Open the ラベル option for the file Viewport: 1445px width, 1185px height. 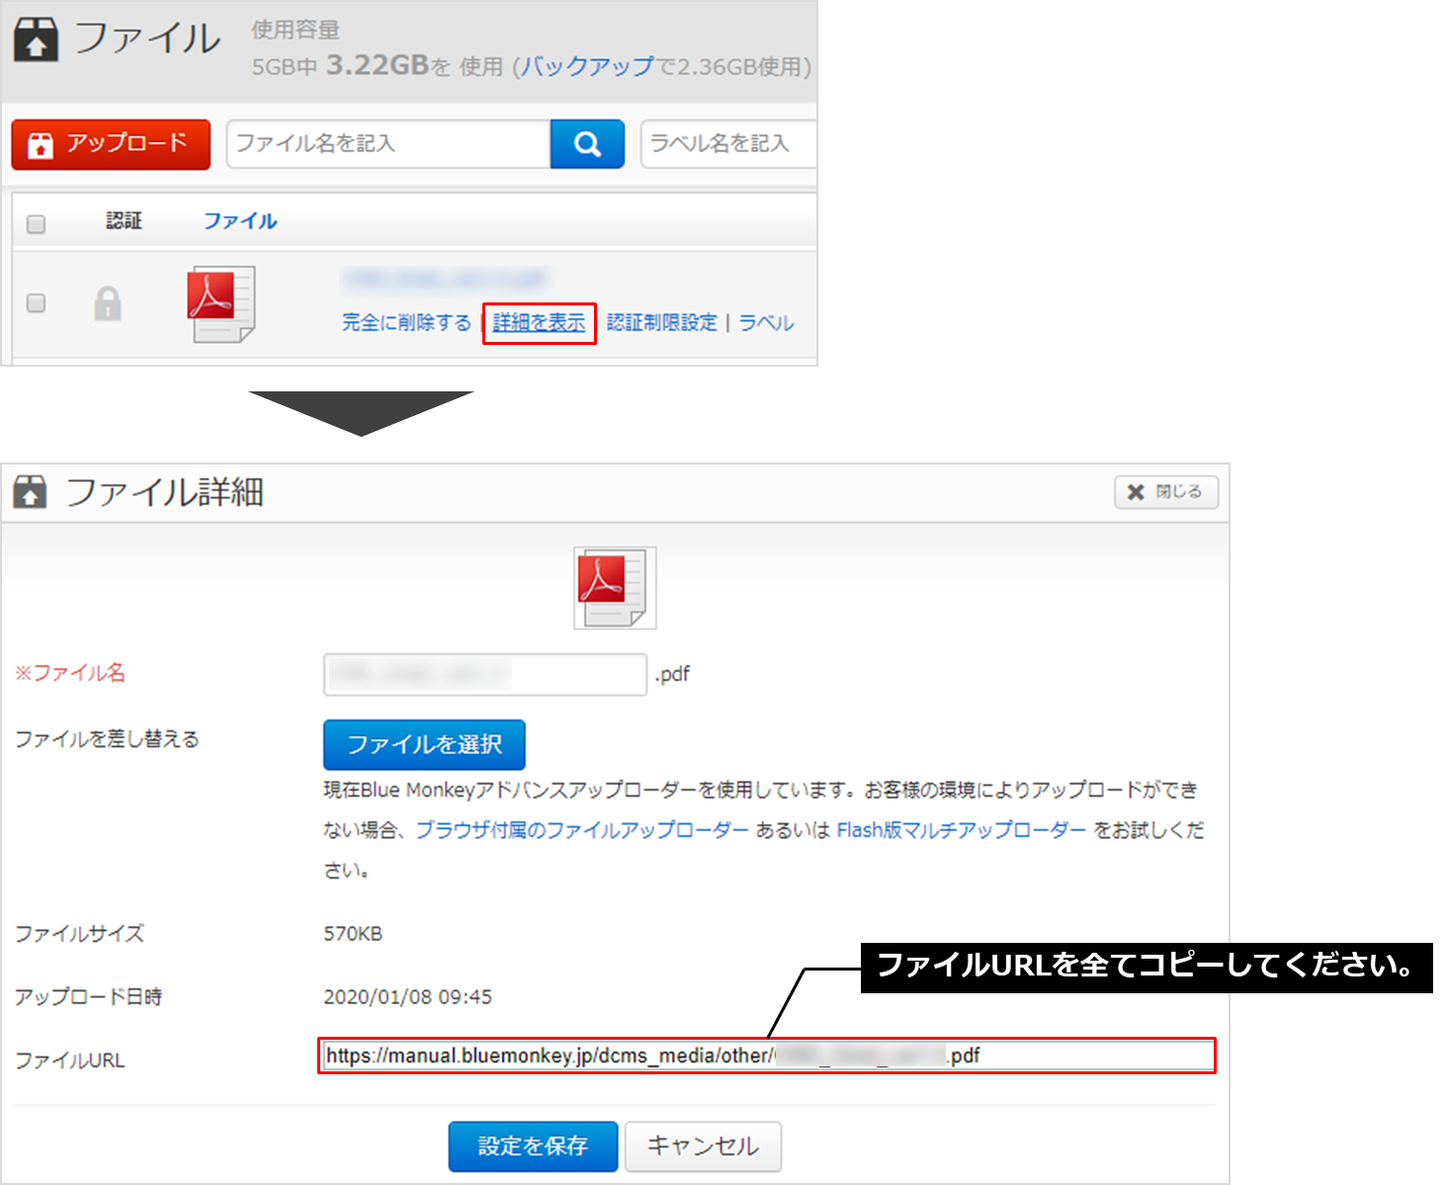pyautogui.click(x=766, y=322)
